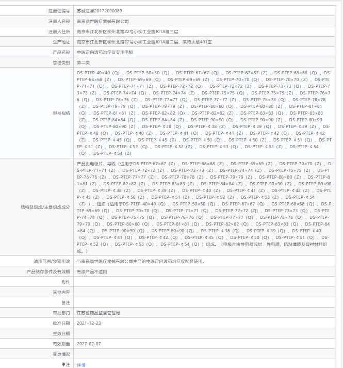
Task: Click the 备注 label
Action: pyautogui.click(x=66, y=302)
